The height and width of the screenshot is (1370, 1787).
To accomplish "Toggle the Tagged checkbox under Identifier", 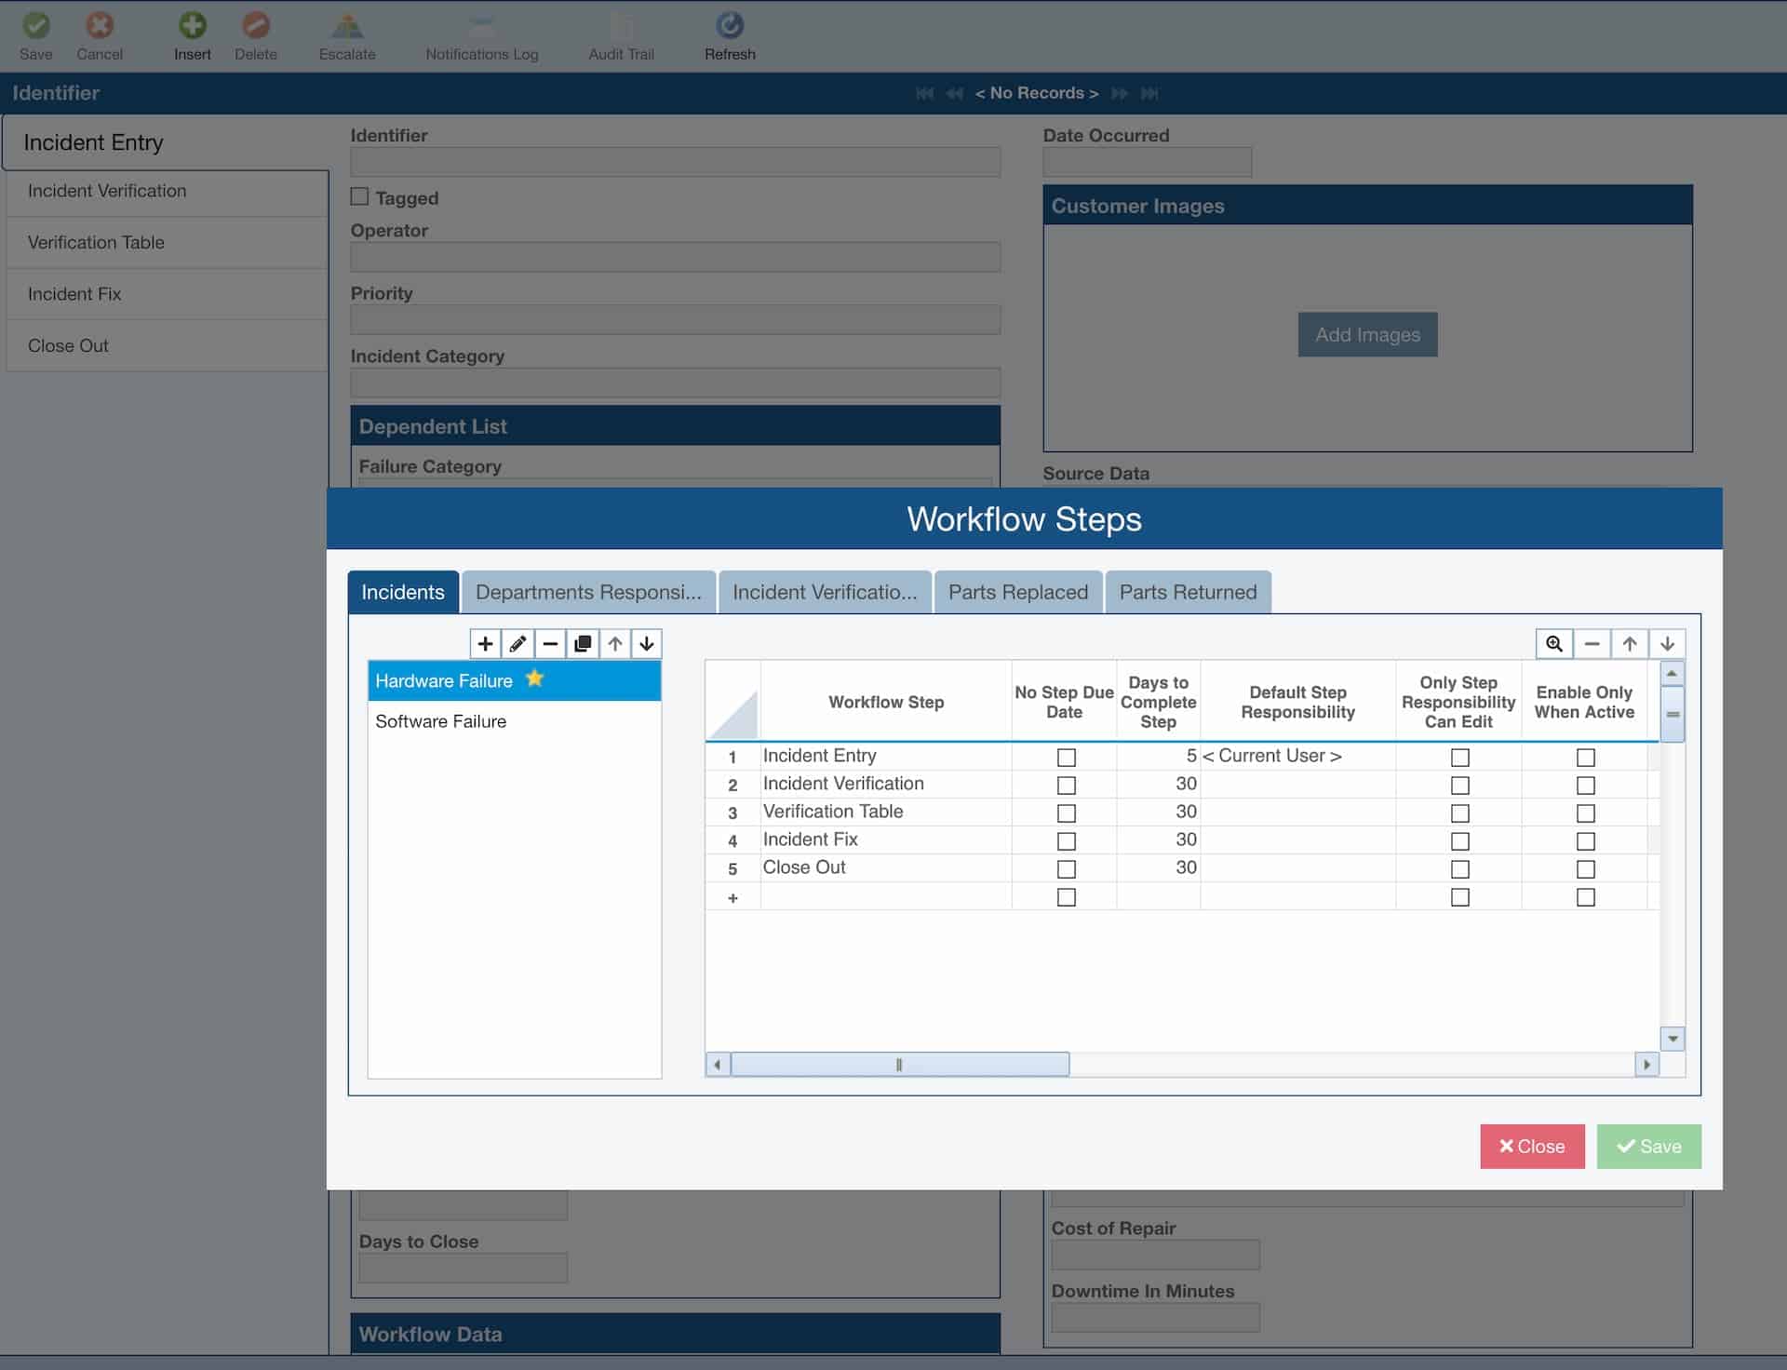I will pyautogui.click(x=360, y=196).
